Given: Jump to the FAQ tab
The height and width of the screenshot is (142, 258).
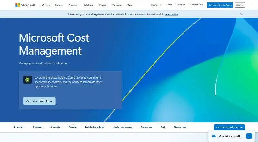Looking at the screenshot, I should (x=163, y=127).
